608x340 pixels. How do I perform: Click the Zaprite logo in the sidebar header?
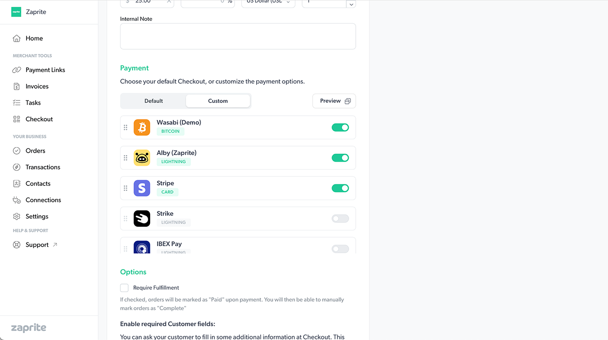(17, 12)
